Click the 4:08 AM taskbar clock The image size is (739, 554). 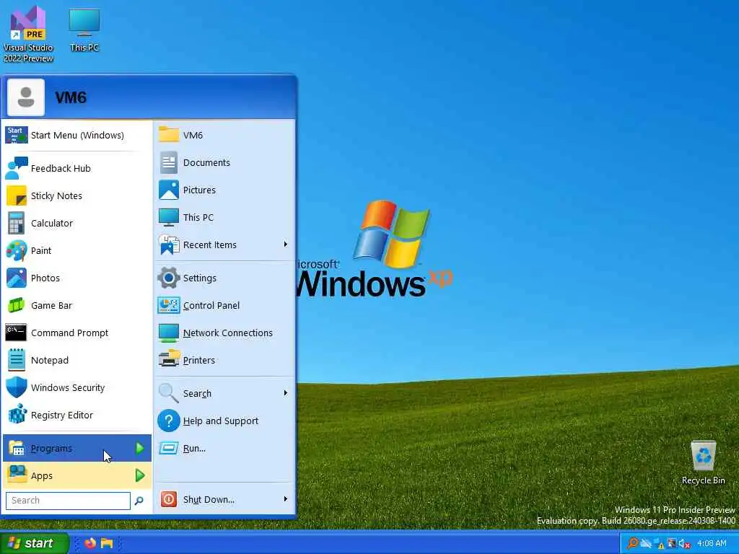pyautogui.click(x=712, y=543)
